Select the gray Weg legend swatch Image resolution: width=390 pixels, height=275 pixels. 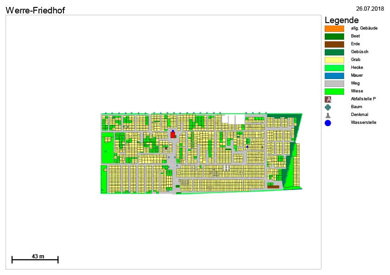(334, 83)
